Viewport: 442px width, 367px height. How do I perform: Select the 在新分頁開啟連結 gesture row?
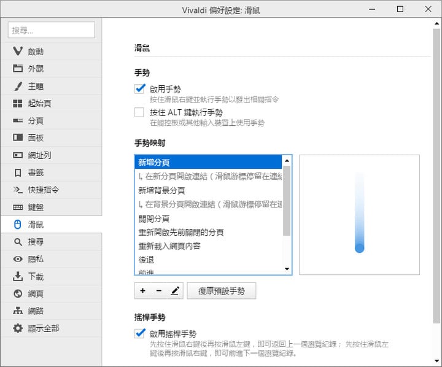[x=208, y=176]
